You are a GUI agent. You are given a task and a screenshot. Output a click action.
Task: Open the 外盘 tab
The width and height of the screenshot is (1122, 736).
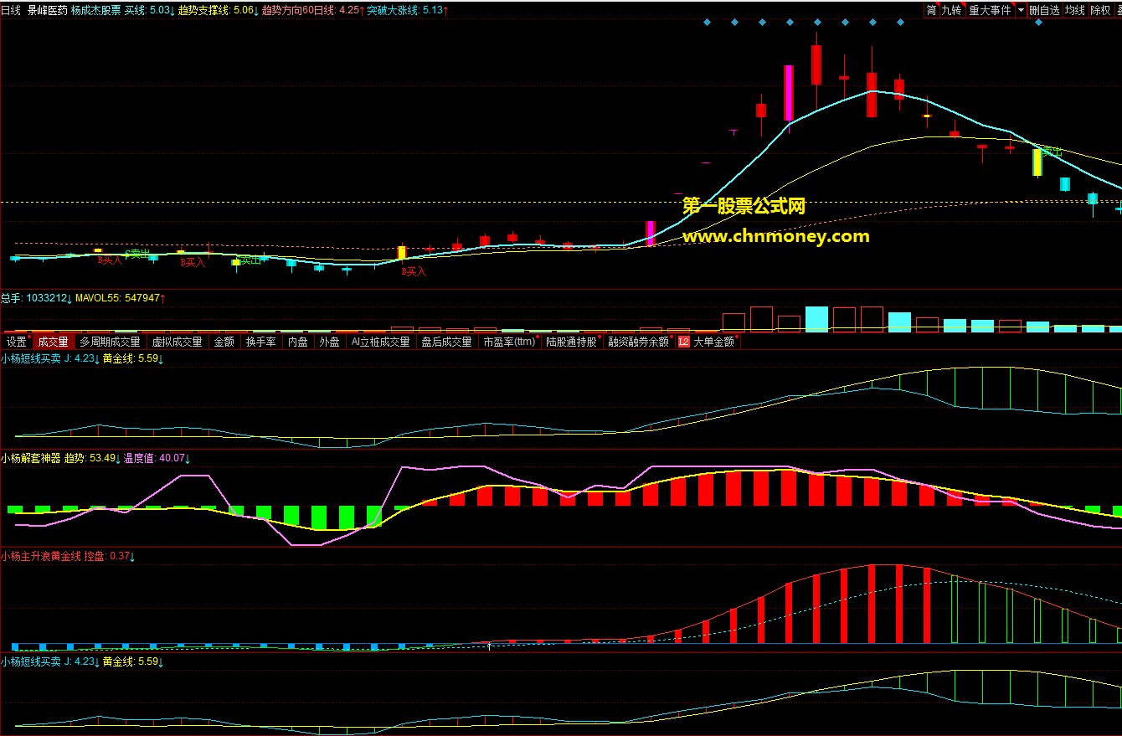pyautogui.click(x=329, y=342)
